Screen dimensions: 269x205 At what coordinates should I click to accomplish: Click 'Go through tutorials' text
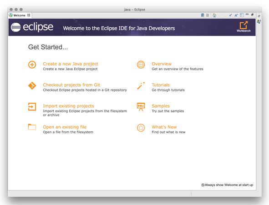(168, 90)
